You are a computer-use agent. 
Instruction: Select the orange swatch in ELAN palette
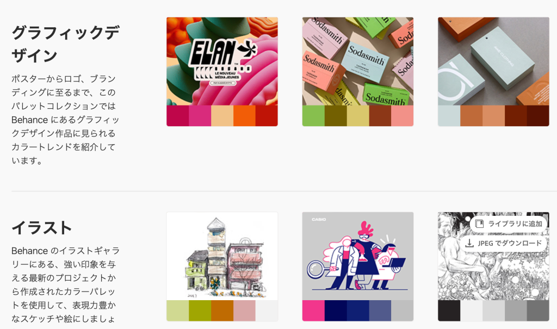(x=244, y=116)
